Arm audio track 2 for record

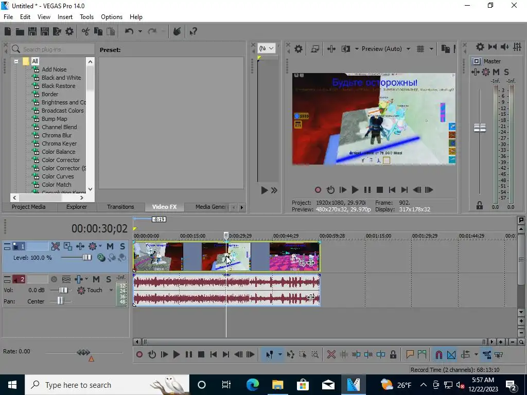coord(54,279)
